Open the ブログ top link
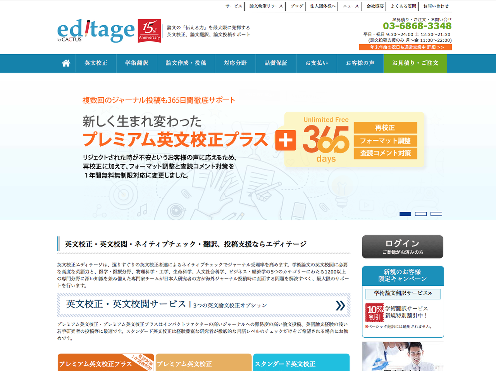This screenshot has height=371, width=496. point(297,6)
